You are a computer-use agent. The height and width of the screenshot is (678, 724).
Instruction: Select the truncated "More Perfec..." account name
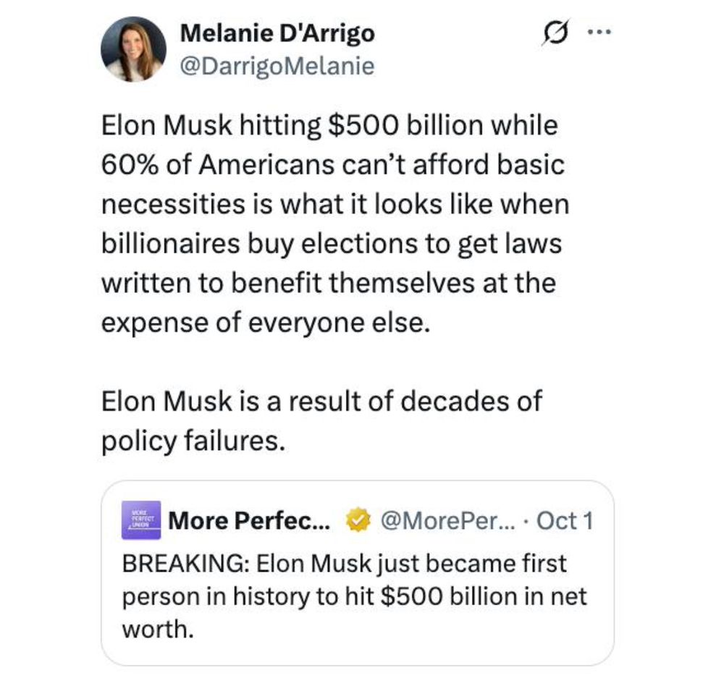coord(249,521)
